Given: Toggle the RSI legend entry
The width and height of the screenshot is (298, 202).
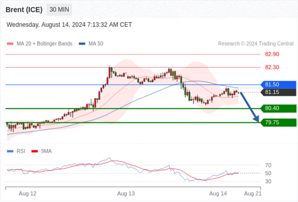Looking at the screenshot, I should click(x=16, y=151).
